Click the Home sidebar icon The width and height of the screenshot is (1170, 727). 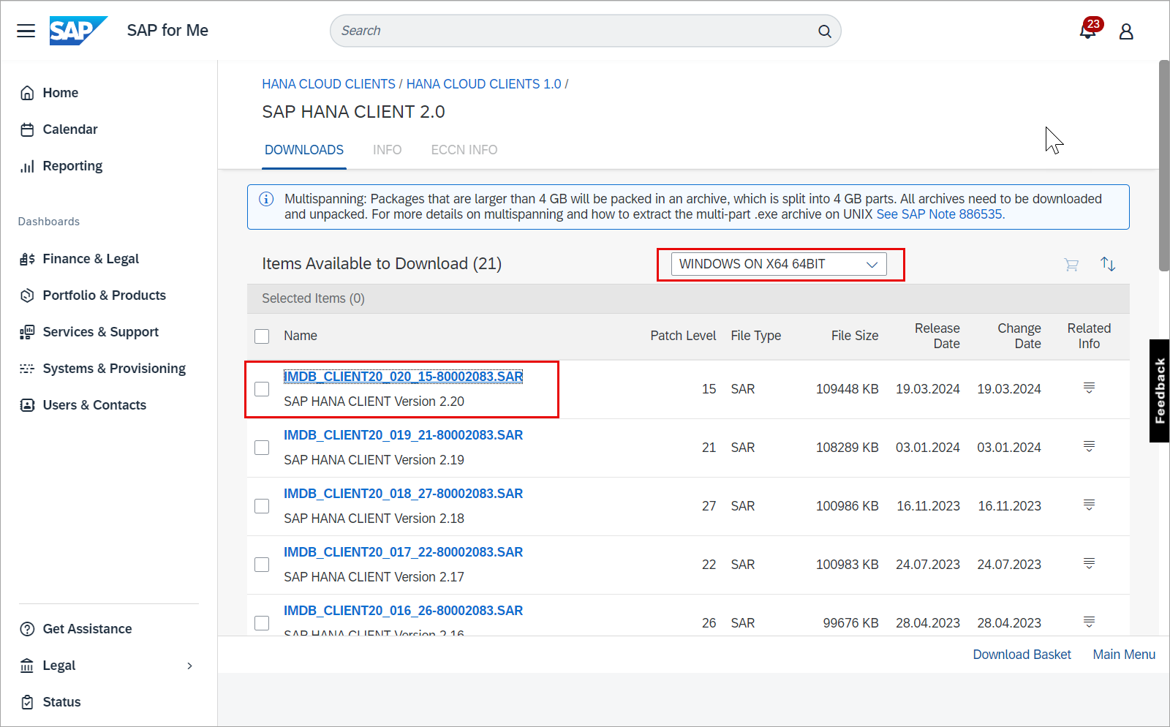point(27,93)
